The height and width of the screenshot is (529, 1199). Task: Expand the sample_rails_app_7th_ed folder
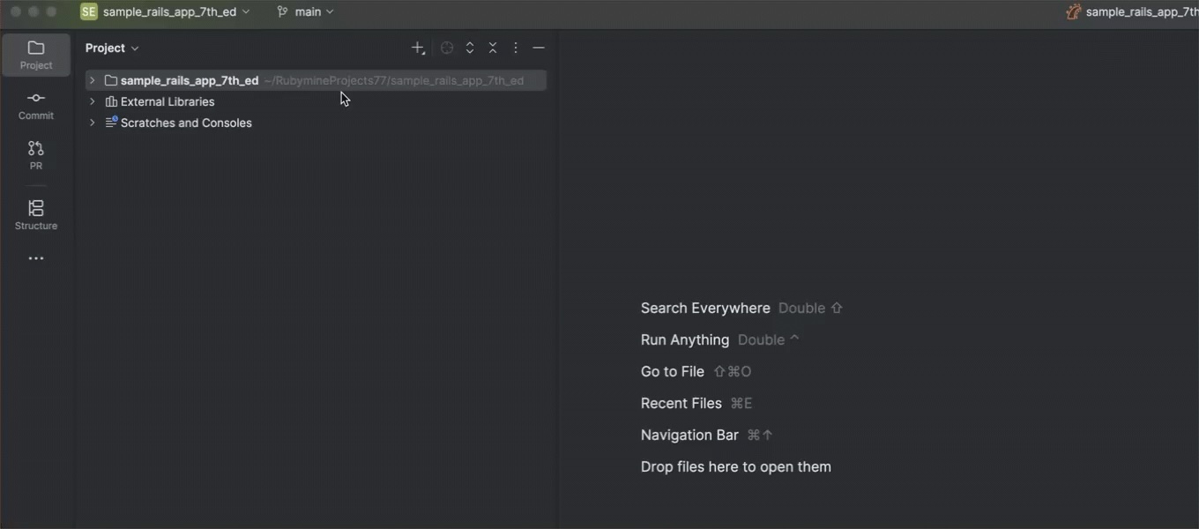coord(92,80)
